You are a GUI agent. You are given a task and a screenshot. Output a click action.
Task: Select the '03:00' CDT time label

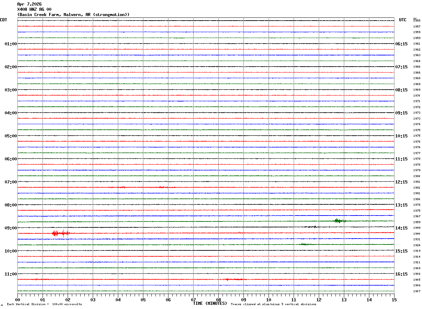(x=11, y=90)
